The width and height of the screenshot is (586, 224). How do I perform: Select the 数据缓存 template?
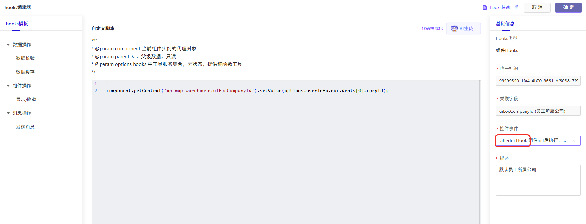coord(25,72)
